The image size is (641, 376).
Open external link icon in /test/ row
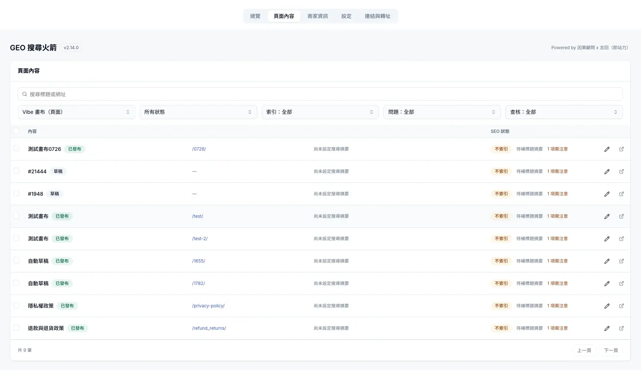(621, 216)
